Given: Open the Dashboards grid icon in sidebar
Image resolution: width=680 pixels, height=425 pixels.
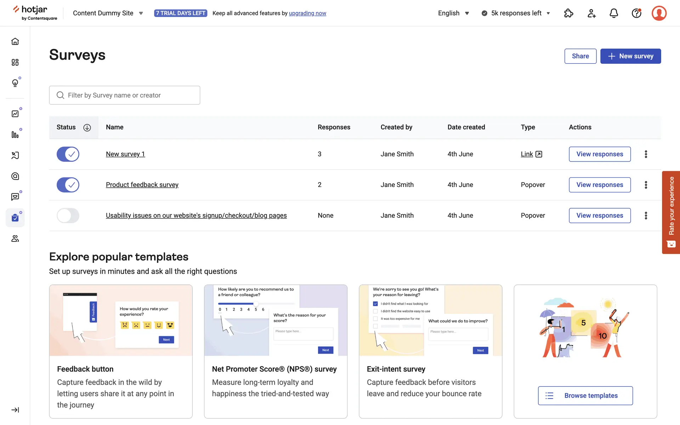Looking at the screenshot, I should tap(15, 62).
